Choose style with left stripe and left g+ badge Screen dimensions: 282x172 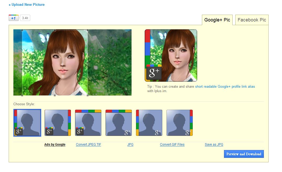[x=27, y=123]
